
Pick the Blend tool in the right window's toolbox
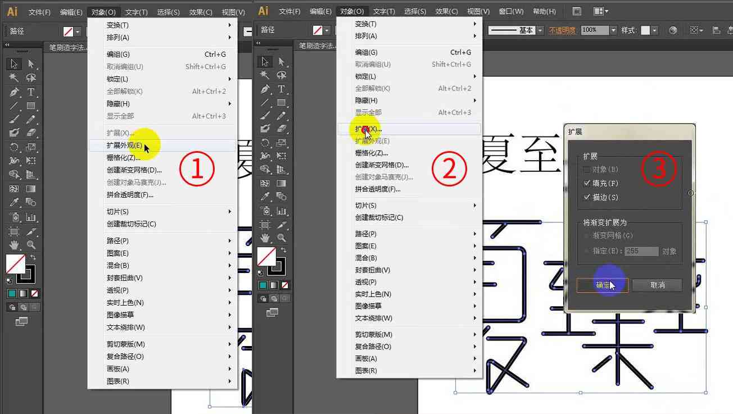click(282, 197)
